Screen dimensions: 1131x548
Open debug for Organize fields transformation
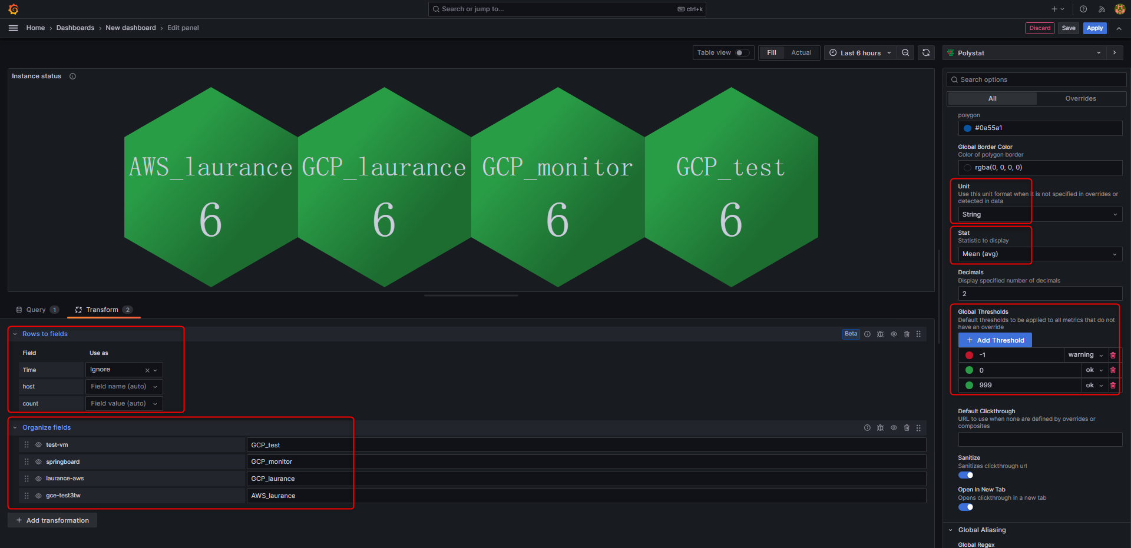[x=880, y=428]
